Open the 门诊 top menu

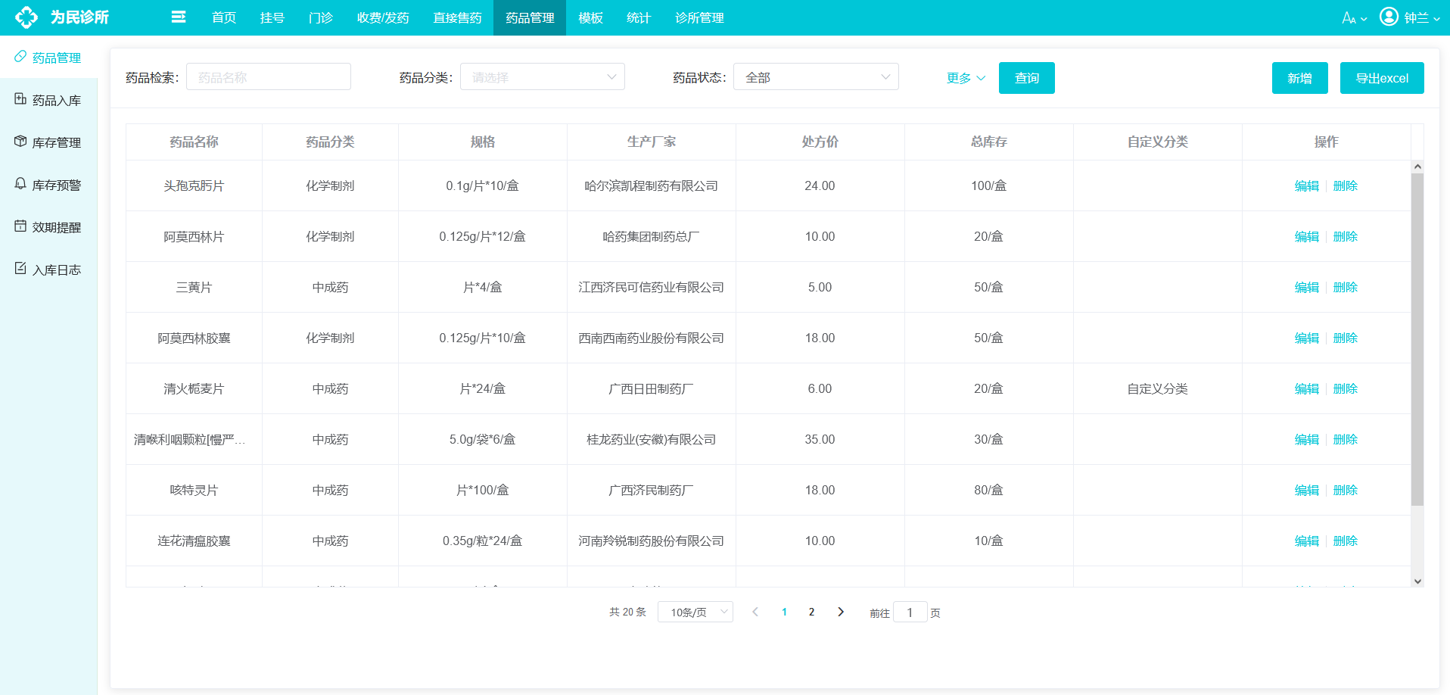(x=321, y=17)
